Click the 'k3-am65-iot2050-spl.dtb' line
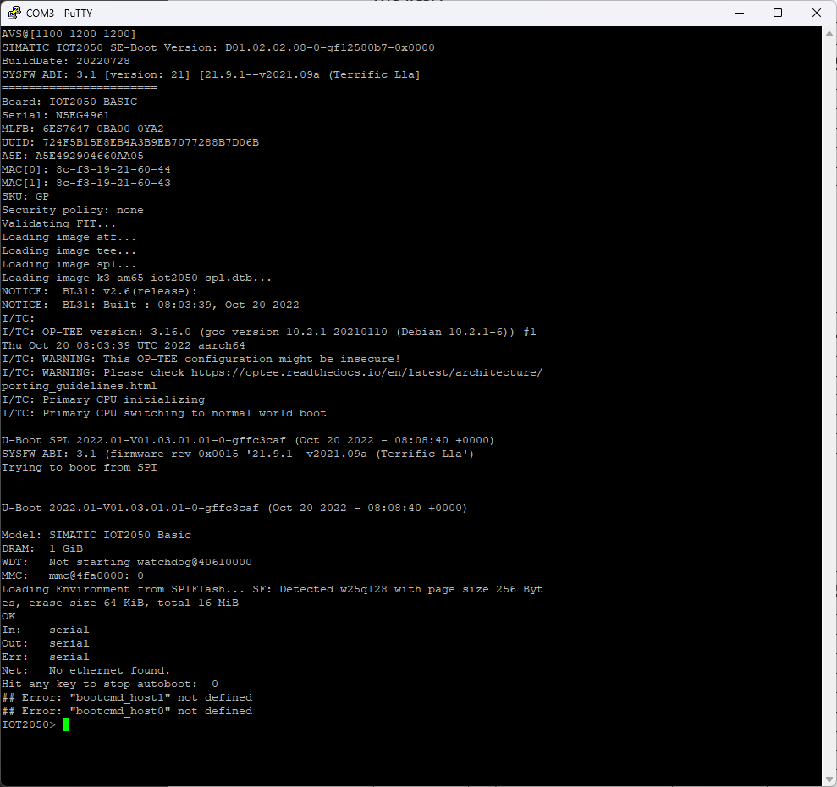The image size is (837, 787). pyautogui.click(x=136, y=278)
